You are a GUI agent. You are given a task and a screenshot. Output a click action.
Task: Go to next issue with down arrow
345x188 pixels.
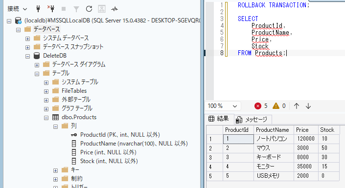pos(308,106)
